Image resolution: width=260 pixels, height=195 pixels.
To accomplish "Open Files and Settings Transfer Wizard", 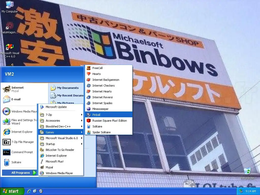I will click(19, 122).
